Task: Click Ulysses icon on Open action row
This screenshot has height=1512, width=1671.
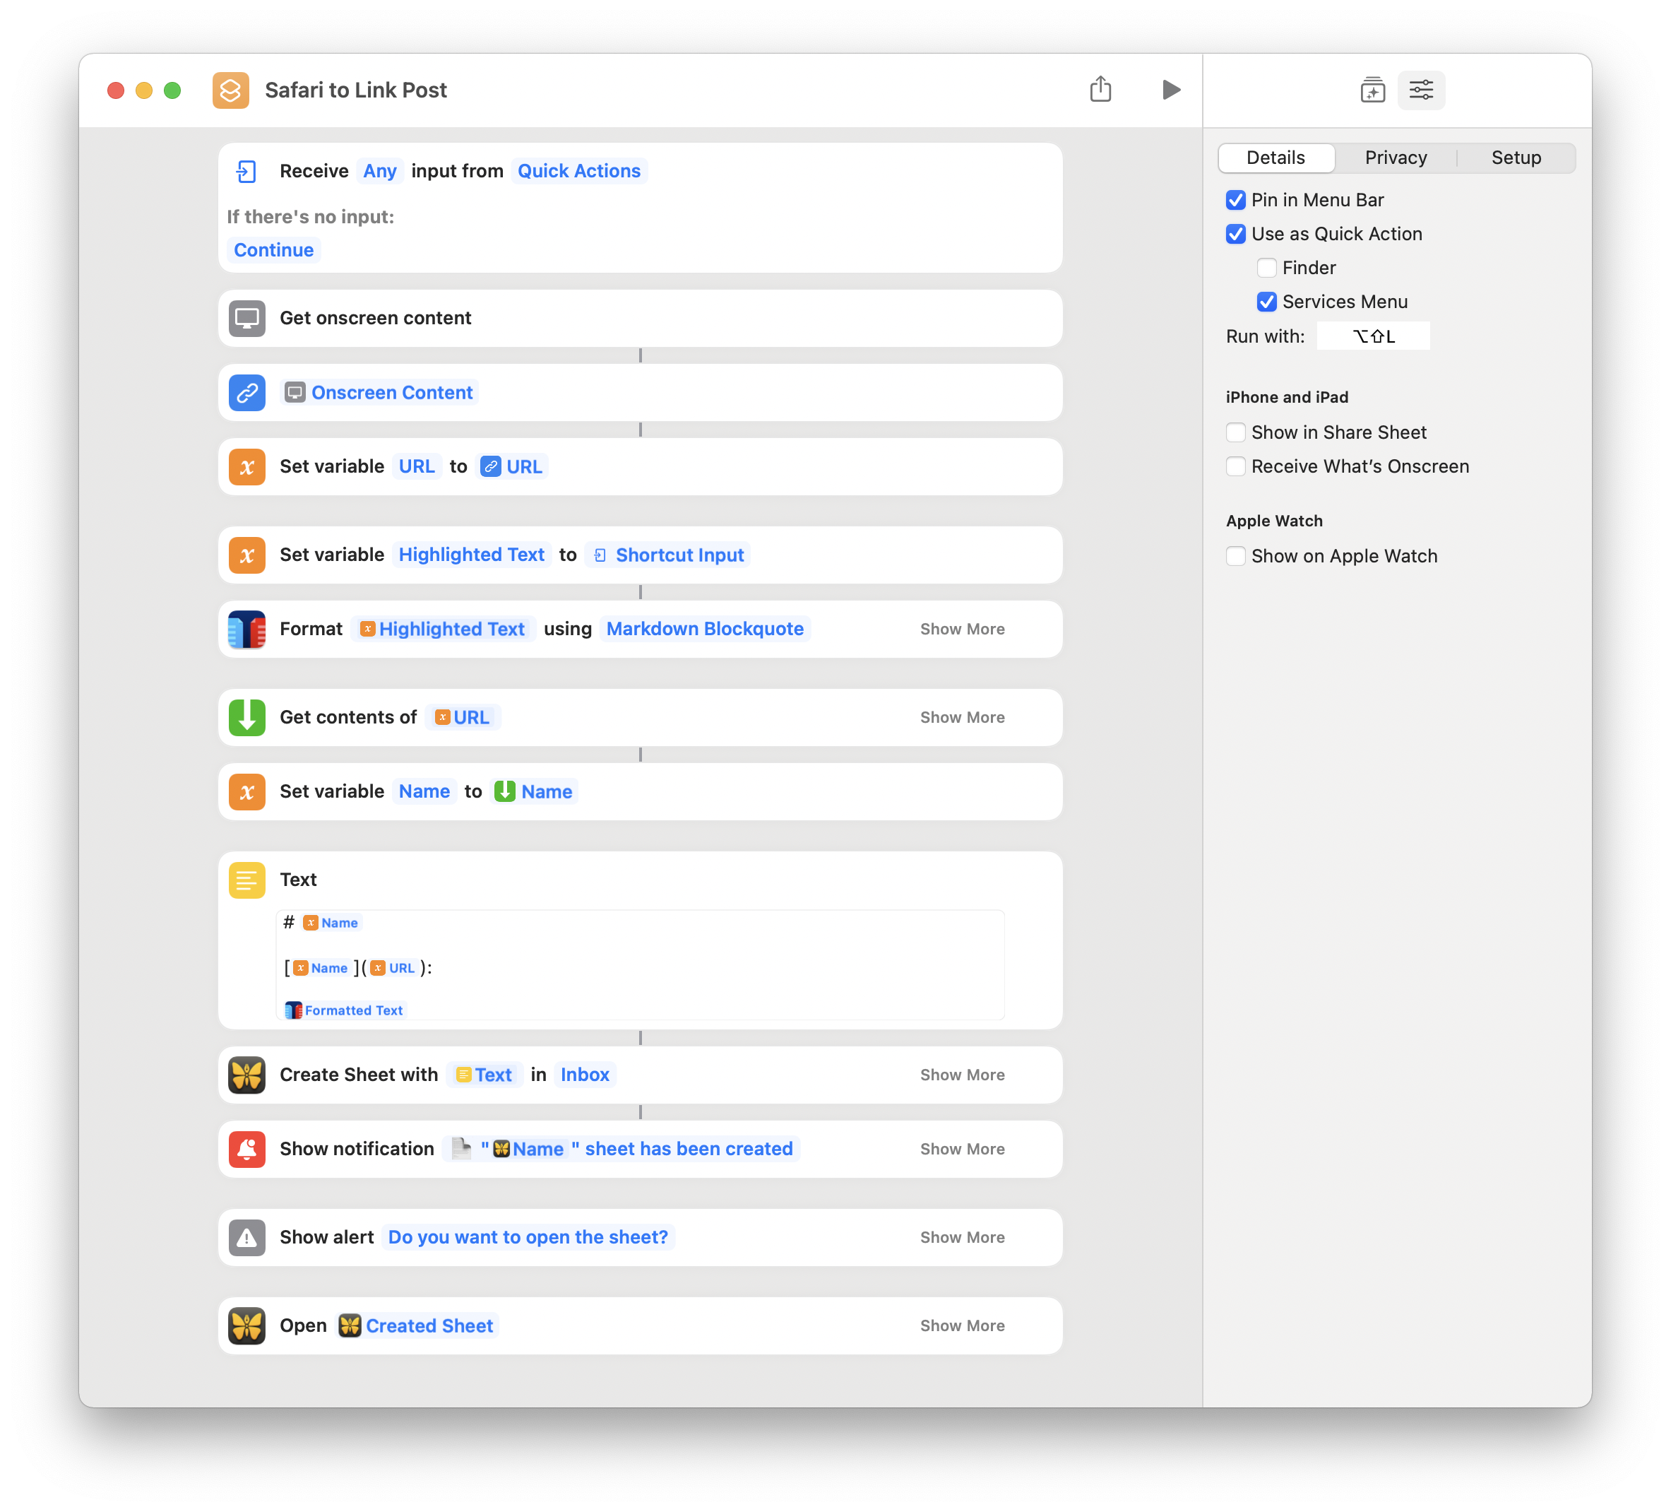Action: pyautogui.click(x=247, y=1326)
